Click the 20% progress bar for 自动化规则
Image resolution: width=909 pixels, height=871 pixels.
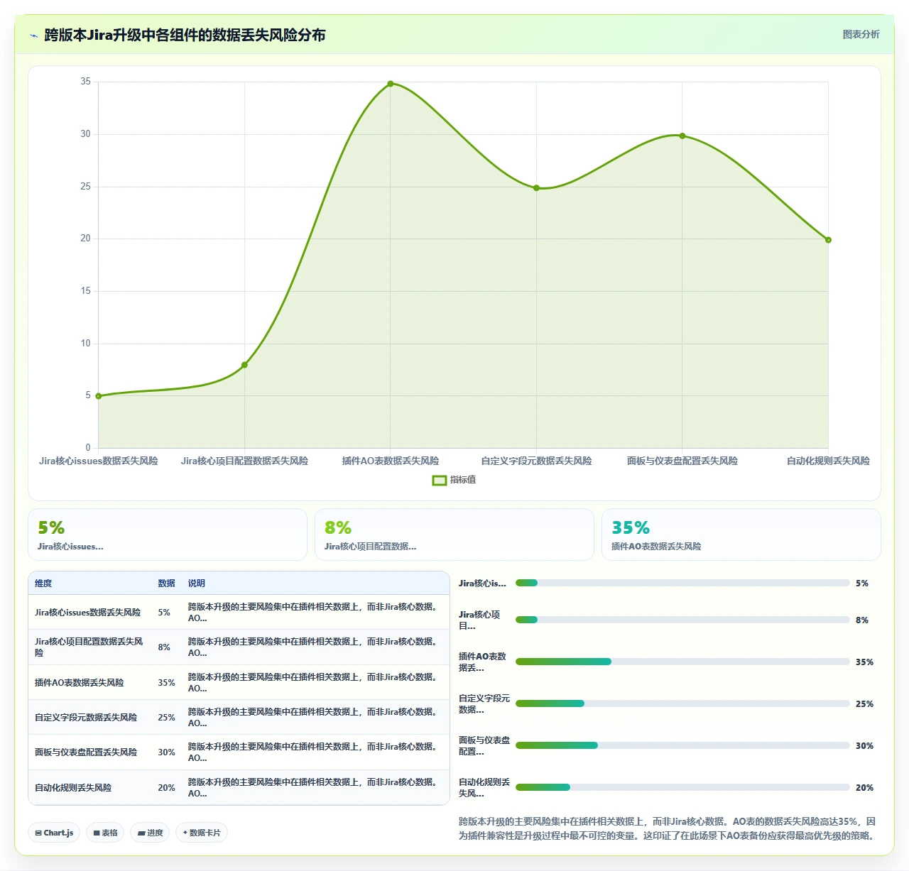[682, 787]
